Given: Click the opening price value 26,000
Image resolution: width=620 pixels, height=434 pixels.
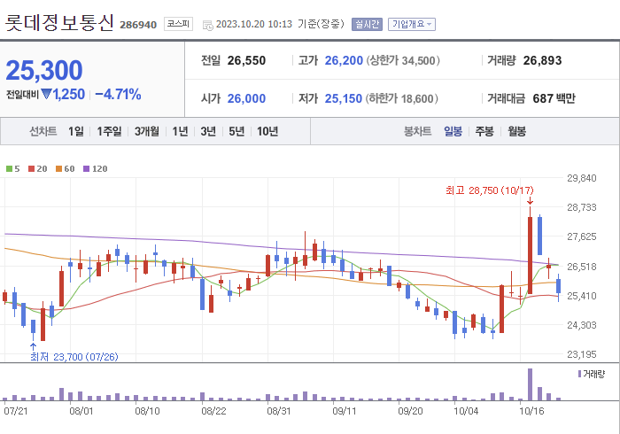Looking at the screenshot, I should (x=246, y=98).
